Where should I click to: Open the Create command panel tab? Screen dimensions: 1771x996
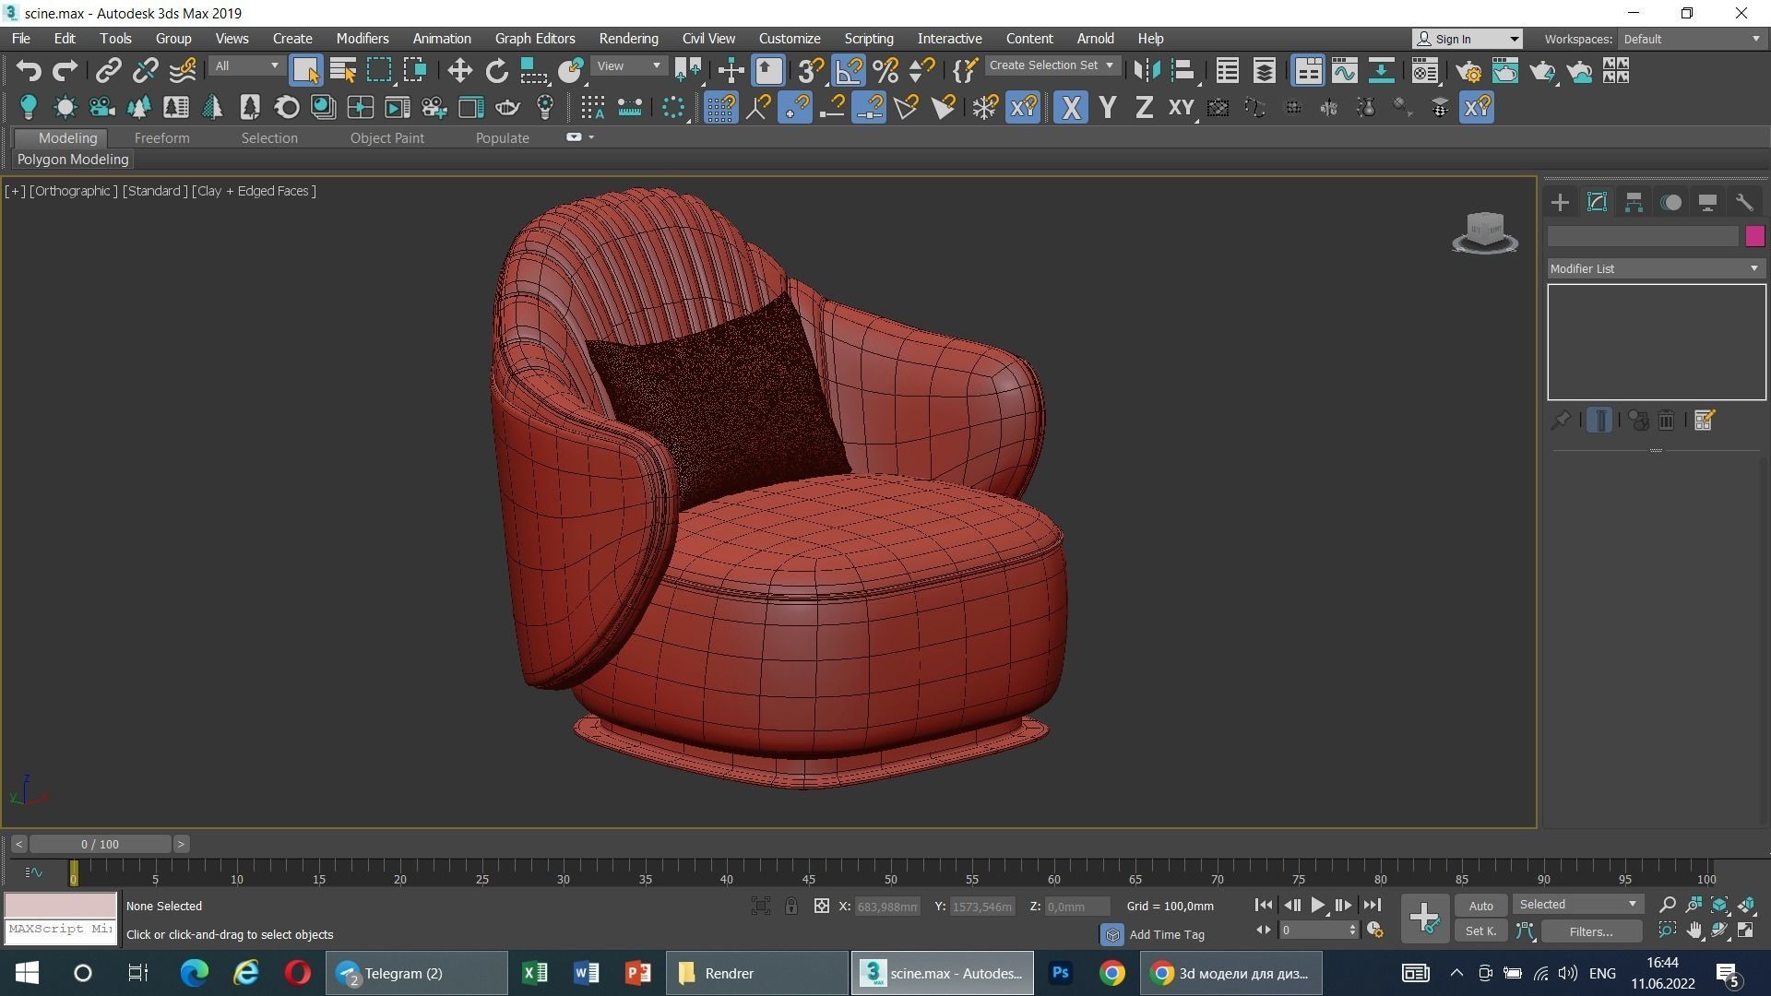[1560, 202]
